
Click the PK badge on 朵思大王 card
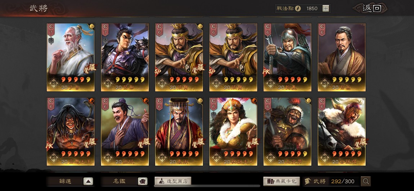pyautogui.click(x=49, y=146)
